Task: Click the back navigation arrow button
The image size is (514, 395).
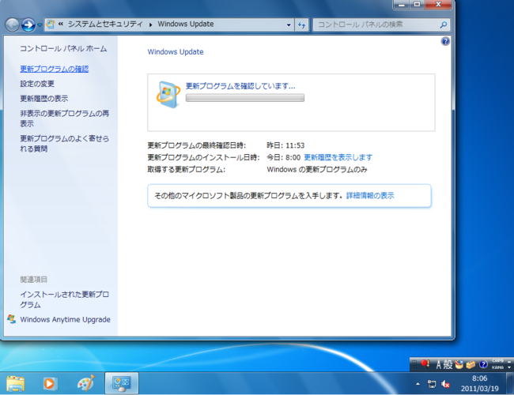Action: click(x=13, y=25)
